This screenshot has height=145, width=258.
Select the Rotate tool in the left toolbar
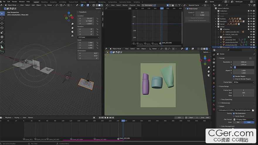tap(2, 28)
